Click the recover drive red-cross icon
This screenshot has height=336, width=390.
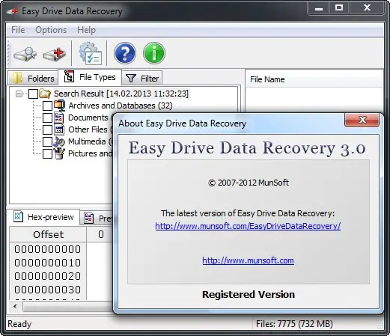55,54
